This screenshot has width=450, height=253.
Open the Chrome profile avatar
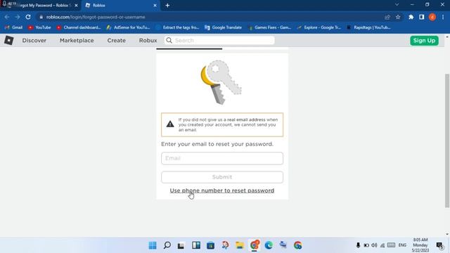click(432, 17)
